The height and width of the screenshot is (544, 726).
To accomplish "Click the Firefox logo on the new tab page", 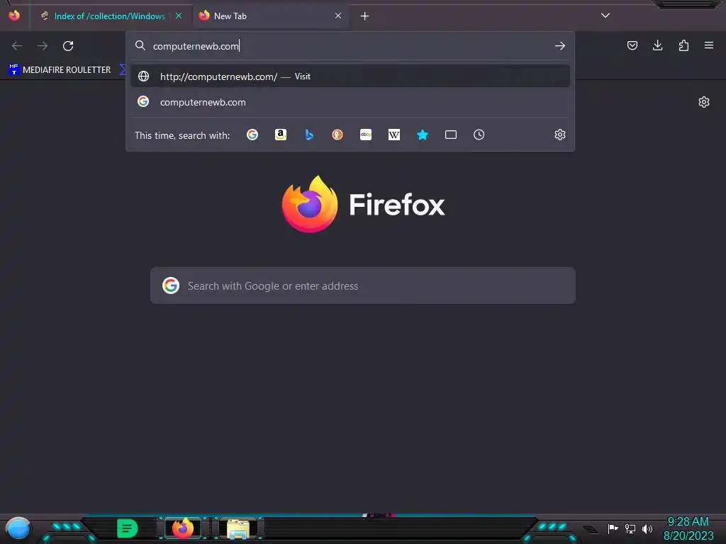I will (x=310, y=204).
